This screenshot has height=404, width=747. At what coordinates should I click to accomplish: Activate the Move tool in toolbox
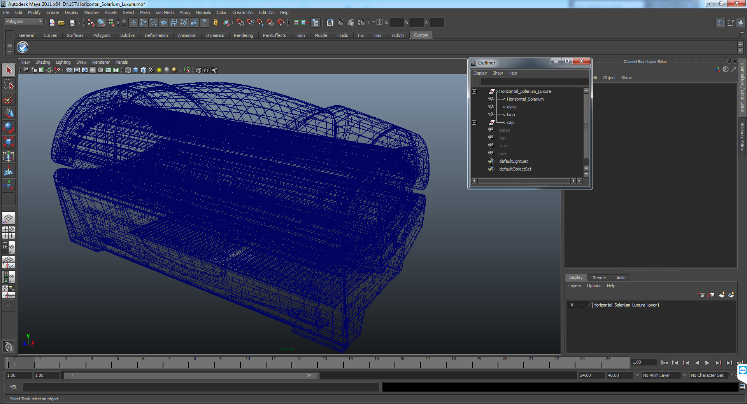pyautogui.click(x=9, y=113)
